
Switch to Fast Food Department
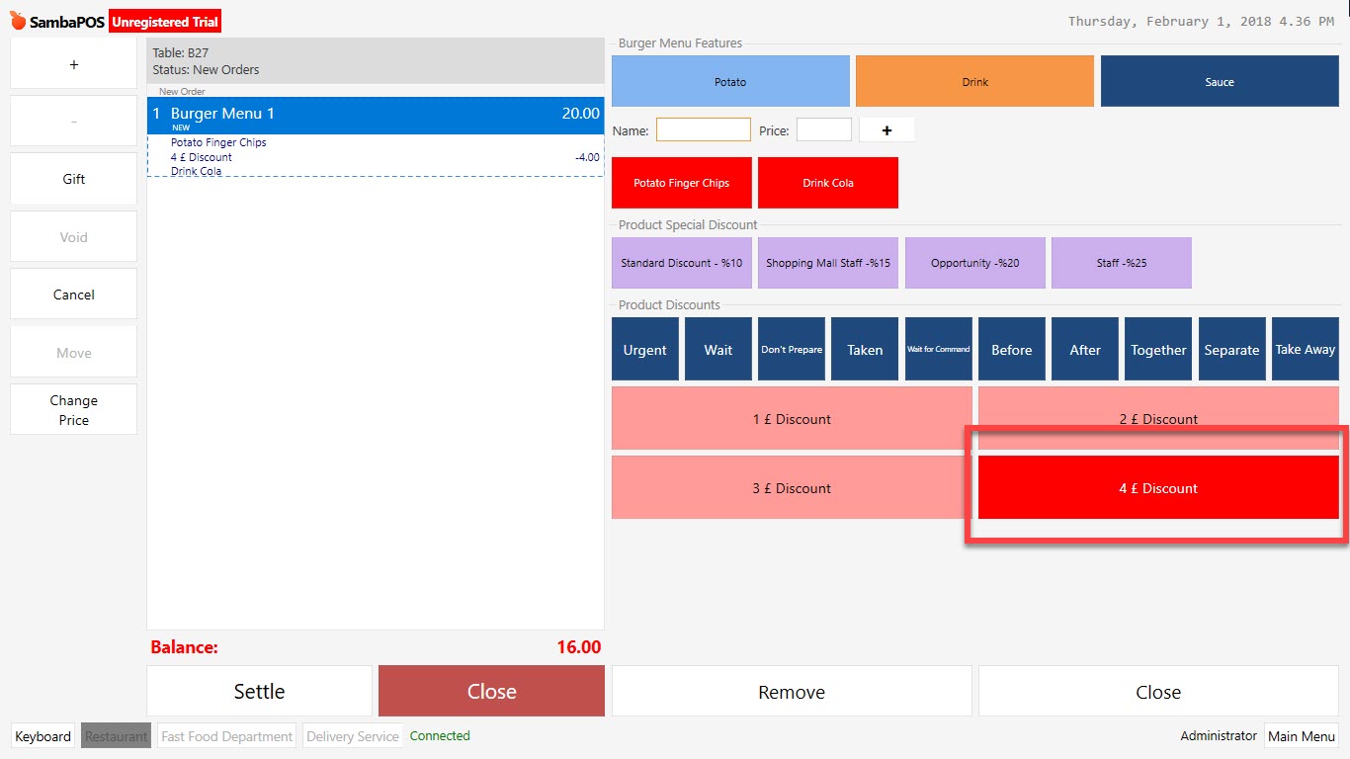click(225, 735)
